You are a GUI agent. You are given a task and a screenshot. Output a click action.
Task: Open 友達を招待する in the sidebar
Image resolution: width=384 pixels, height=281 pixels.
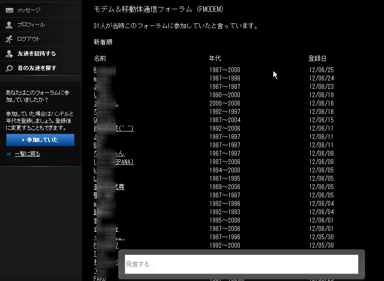click(37, 54)
